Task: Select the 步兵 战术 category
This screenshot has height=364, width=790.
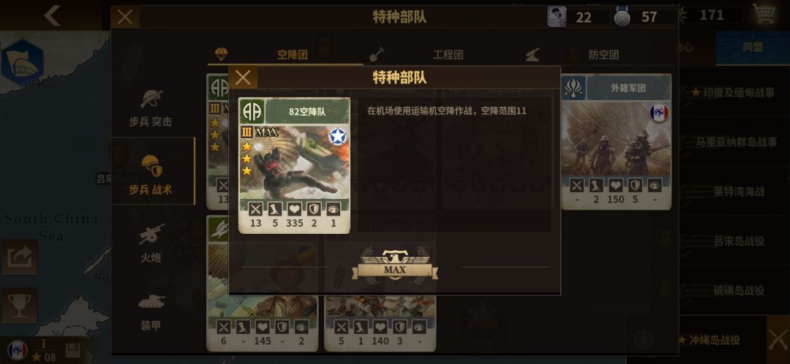Action: click(x=151, y=174)
